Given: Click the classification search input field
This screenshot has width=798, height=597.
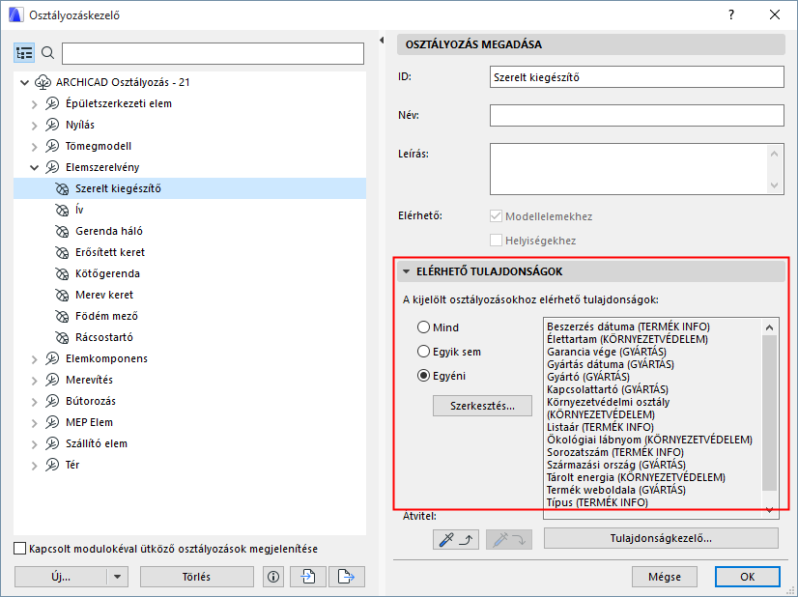Looking at the screenshot, I should [213, 53].
